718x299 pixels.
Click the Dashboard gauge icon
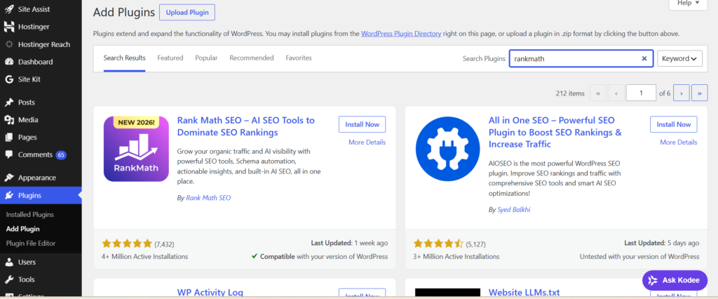(8, 62)
